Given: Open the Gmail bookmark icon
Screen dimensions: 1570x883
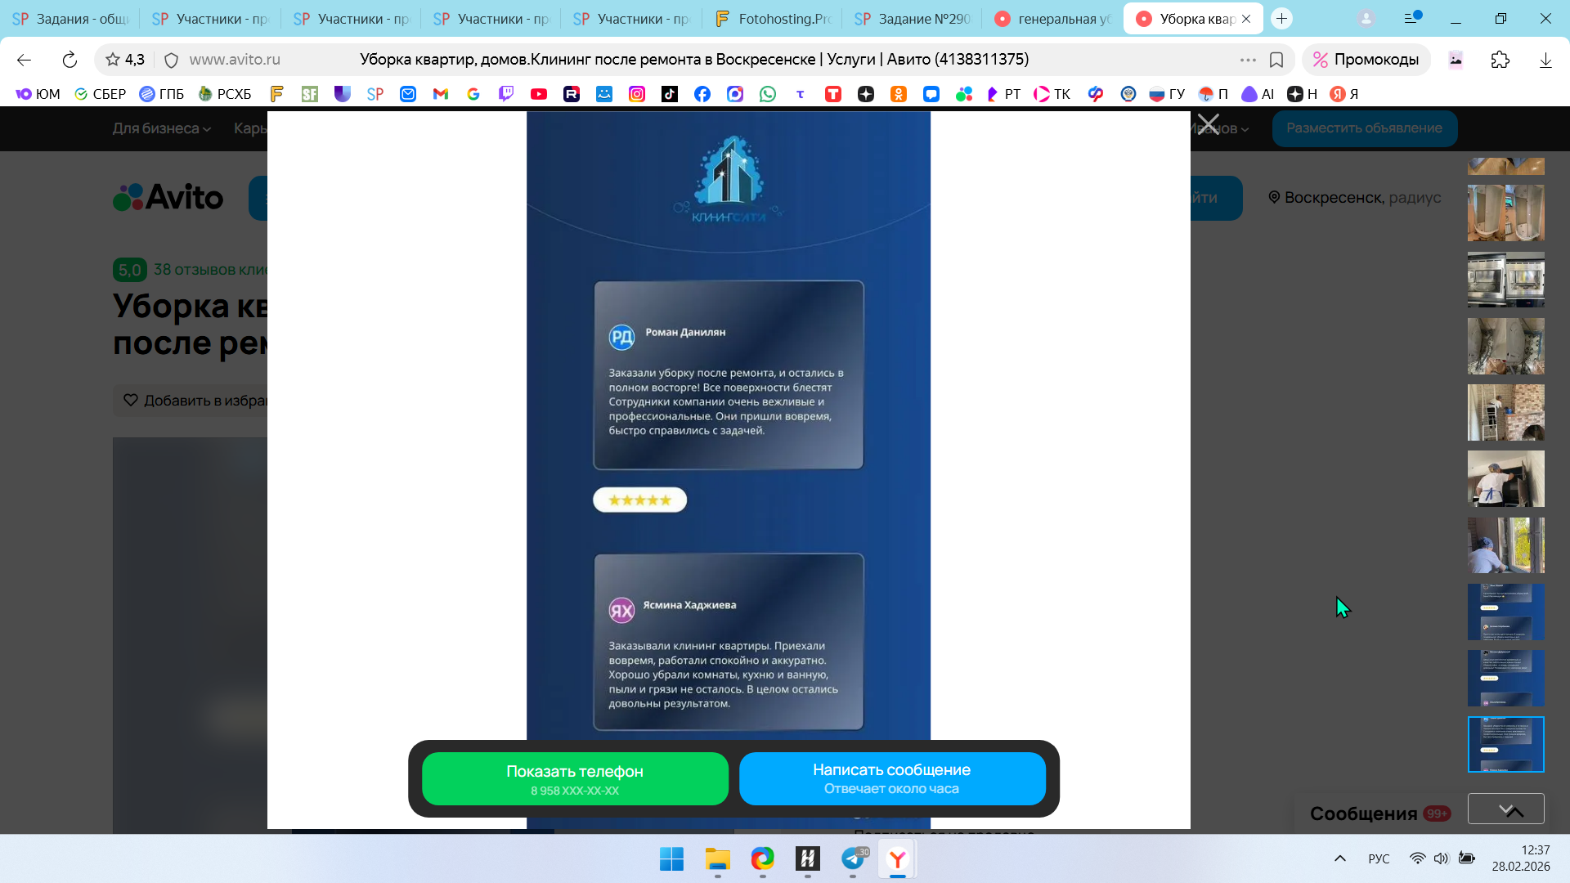Looking at the screenshot, I should [x=440, y=94].
